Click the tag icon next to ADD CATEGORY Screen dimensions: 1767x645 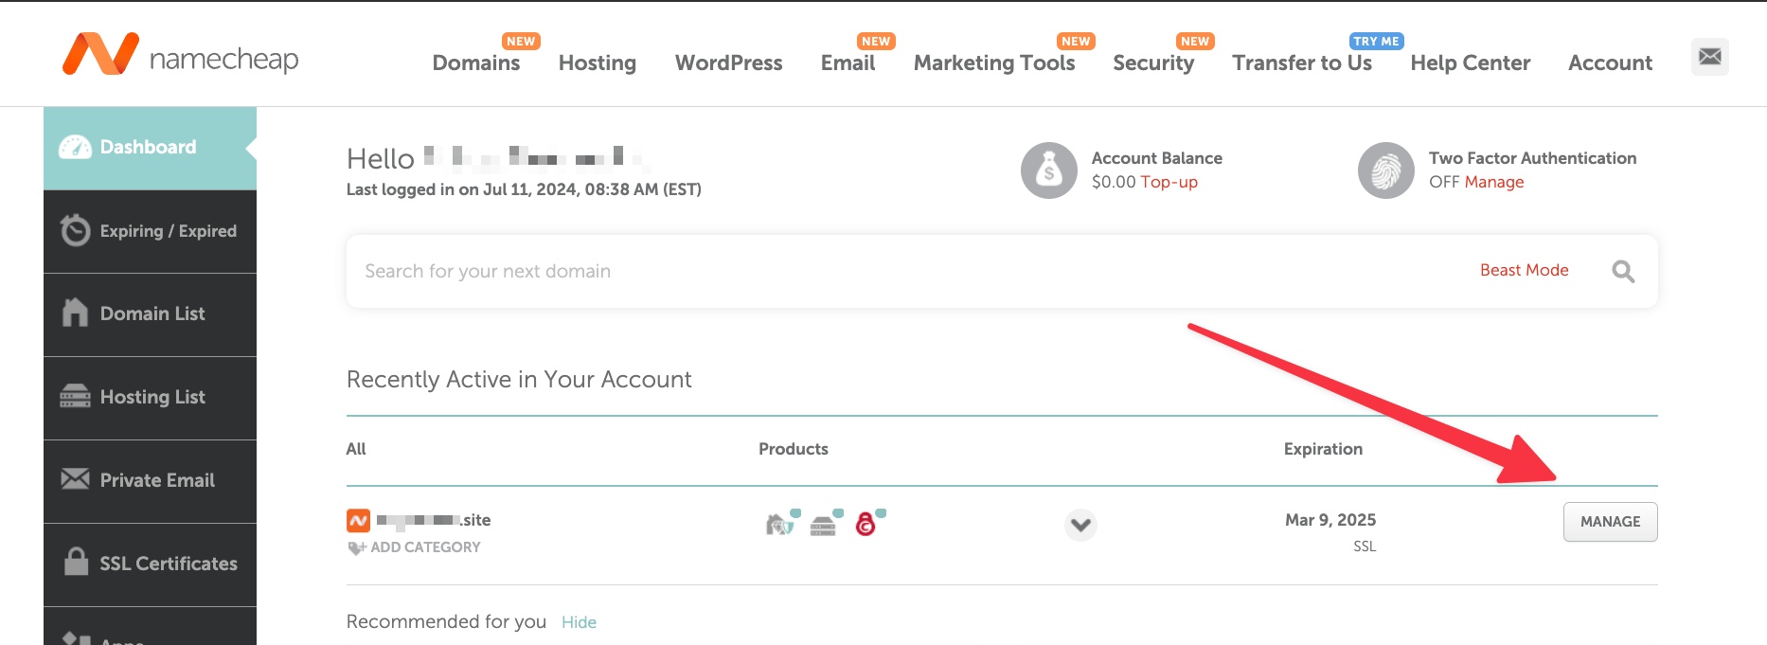[357, 547]
